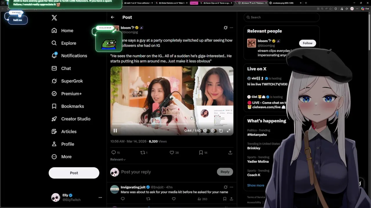Open SuperGrok from the sidebar

[x=67, y=81]
